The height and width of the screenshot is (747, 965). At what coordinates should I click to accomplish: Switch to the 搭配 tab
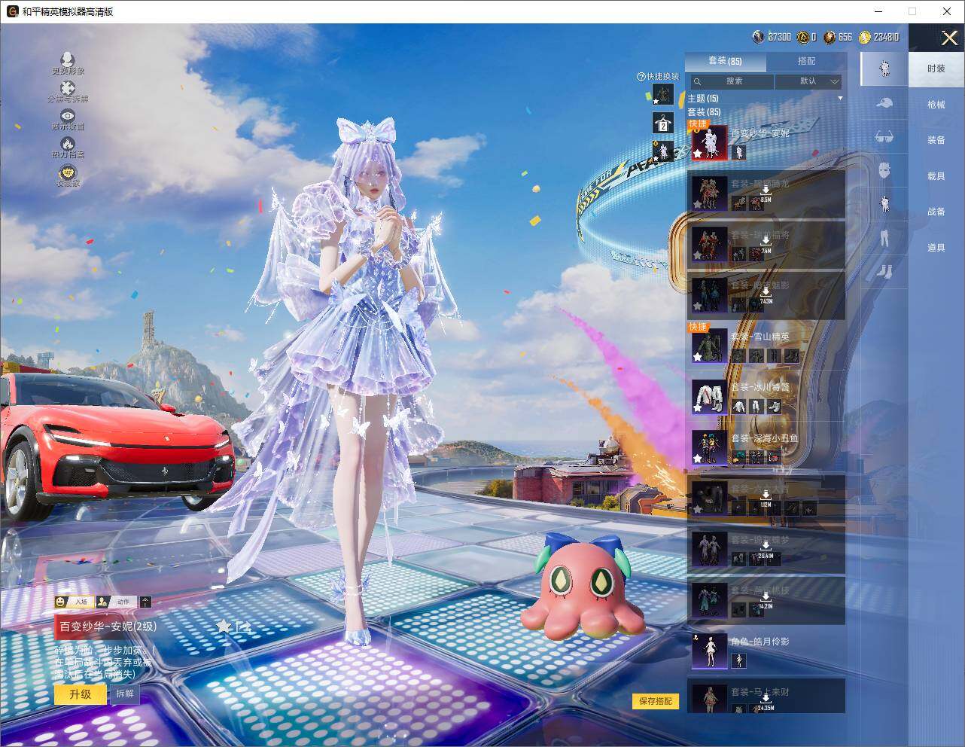806,61
